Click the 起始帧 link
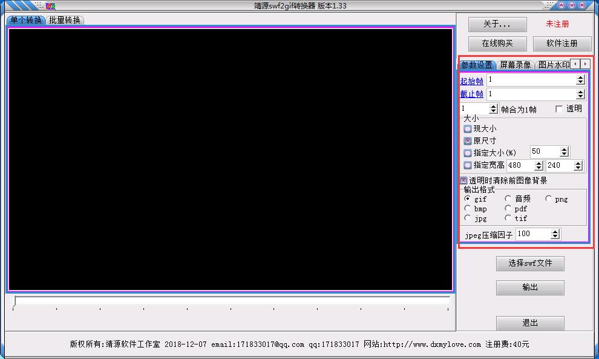The height and width of the screenshot is (359, 599). (x=471, y=81)
